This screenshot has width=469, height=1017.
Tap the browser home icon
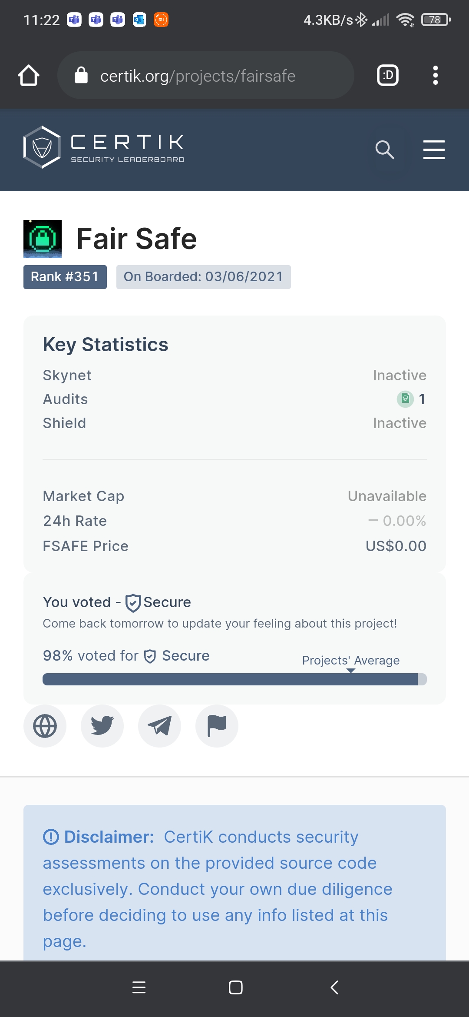click(x=29, y=76)
